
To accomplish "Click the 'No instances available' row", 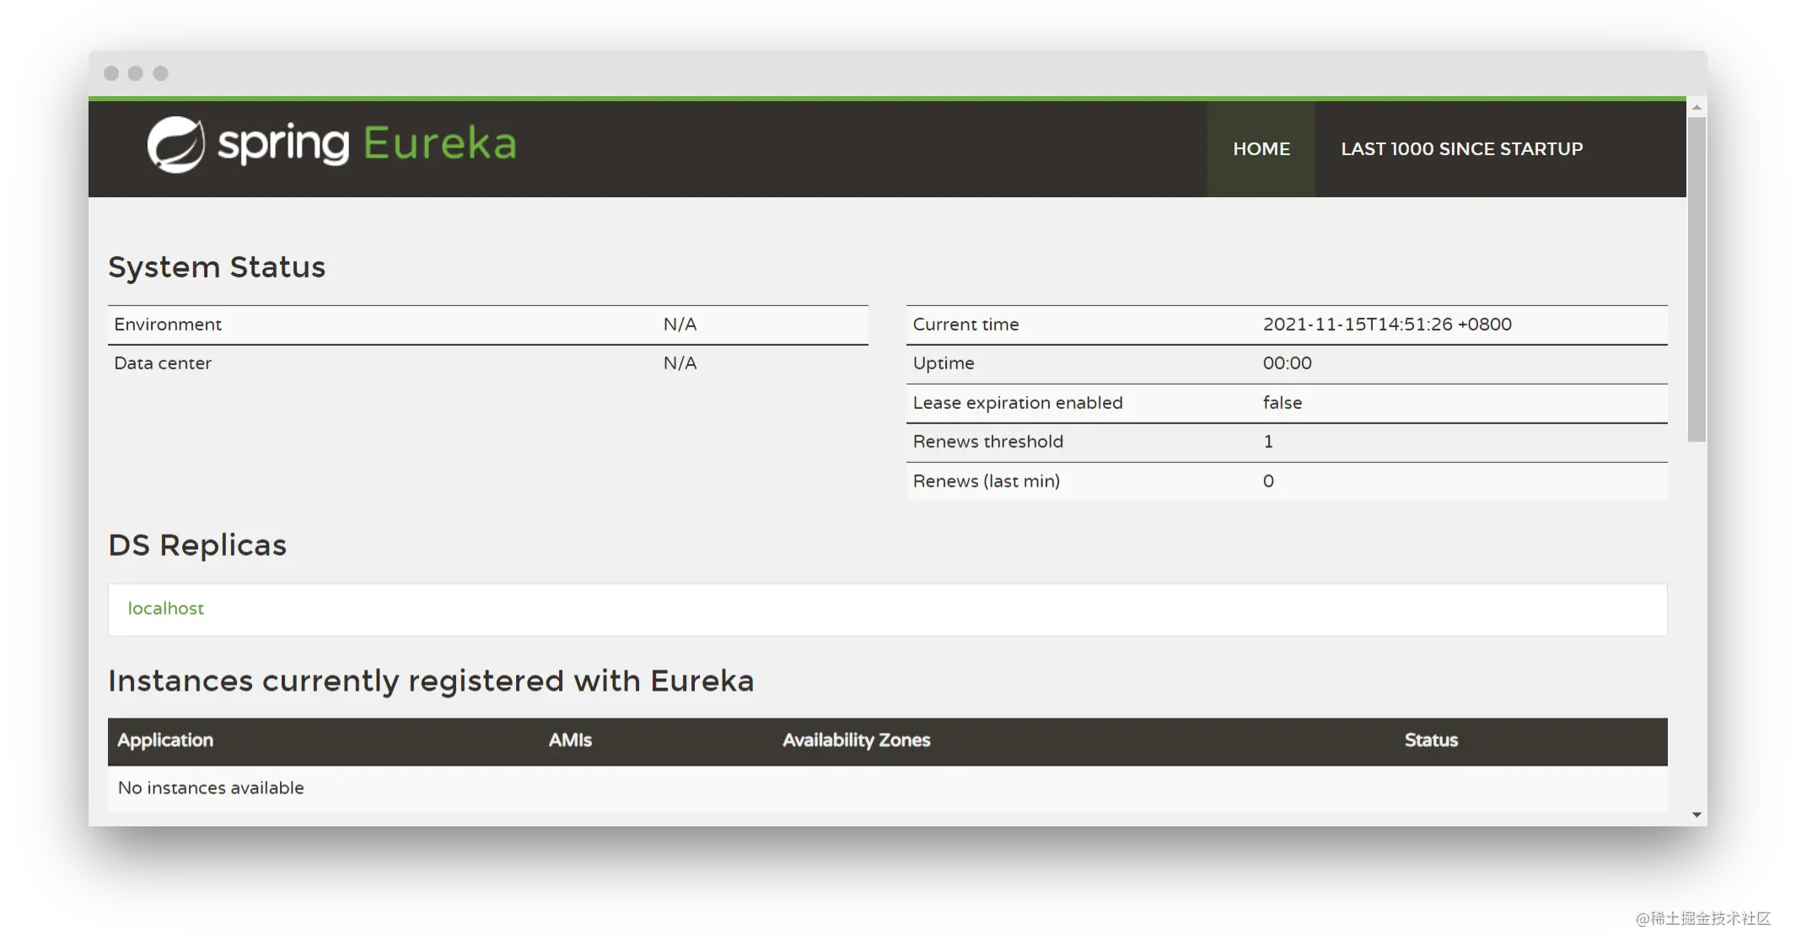I will point(888,788).
